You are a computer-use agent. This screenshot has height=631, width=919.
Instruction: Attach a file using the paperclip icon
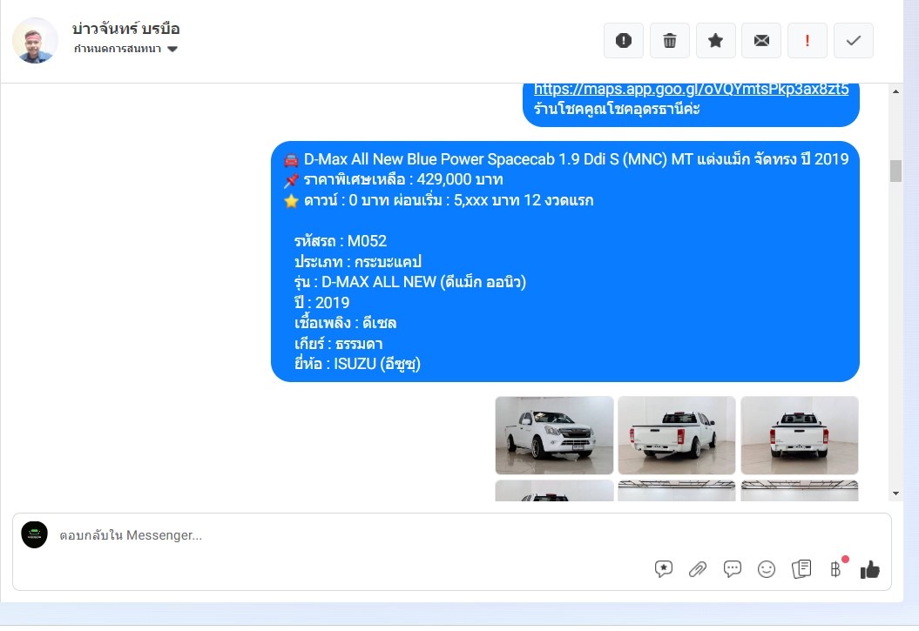coord(698,569)
